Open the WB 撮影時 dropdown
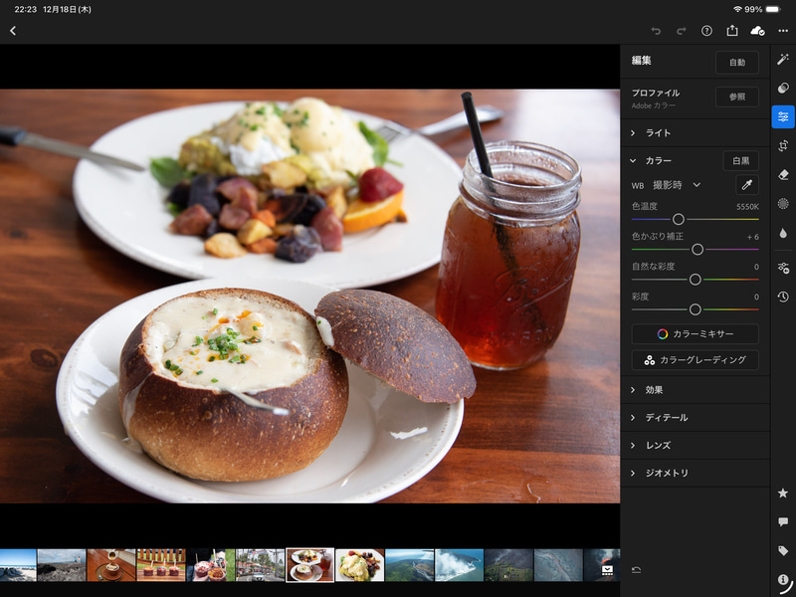 [x=677, y=185]
